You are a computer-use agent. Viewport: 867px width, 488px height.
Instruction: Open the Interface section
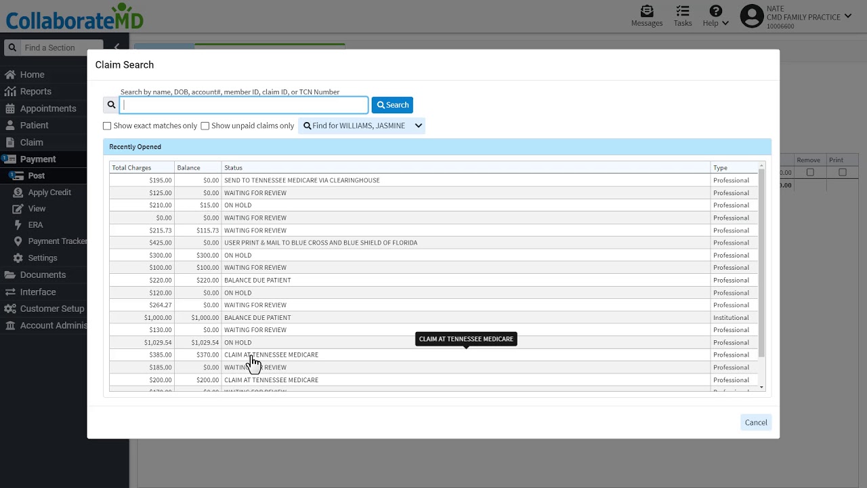coord(38,292)
